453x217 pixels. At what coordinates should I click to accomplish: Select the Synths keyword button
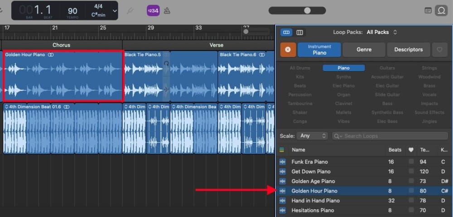[x=343, y=77]
